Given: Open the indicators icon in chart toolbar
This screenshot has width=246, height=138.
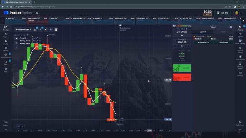Looking at the screenshot, I should (x=40, y=30).
